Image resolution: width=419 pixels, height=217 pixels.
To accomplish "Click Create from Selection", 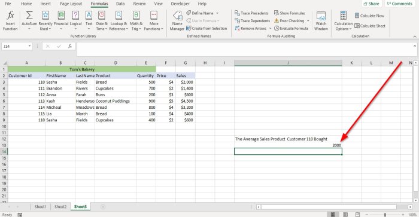I will tap(207, 28).
